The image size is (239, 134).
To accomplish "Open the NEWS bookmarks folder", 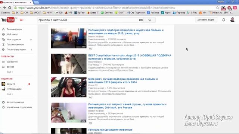I will (x=48, y=13).
